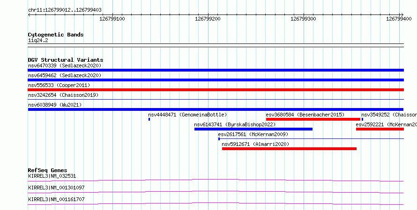The width and height of the screenshot is (417, 210).
Task: Open the nsv6038949 (Wu2021) variant label
Action: tap(55, 105)
